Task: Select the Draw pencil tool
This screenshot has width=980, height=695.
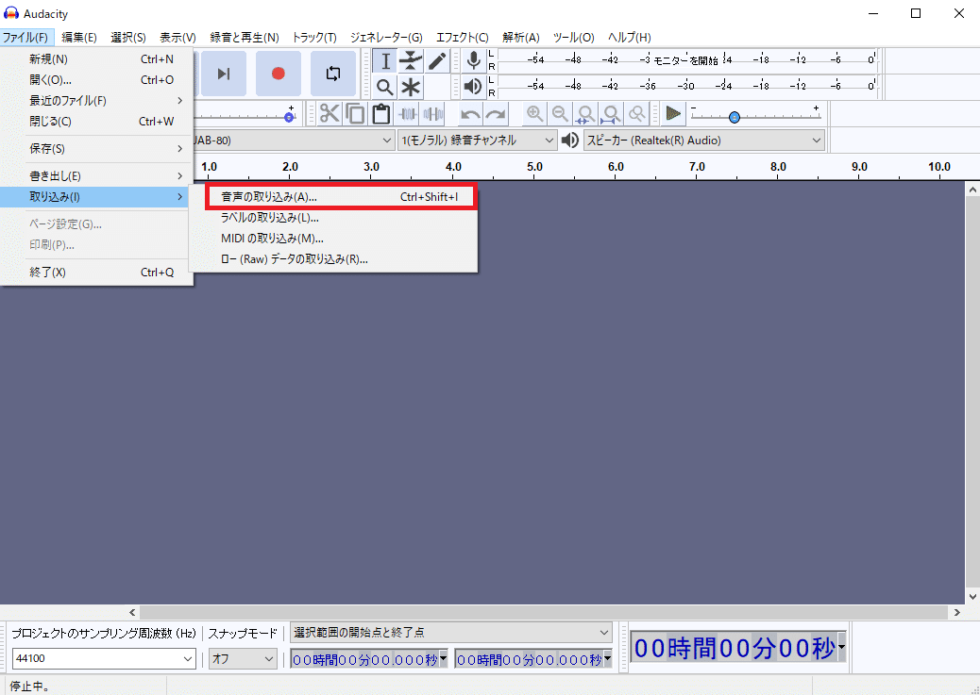Action: pos(437,61)
